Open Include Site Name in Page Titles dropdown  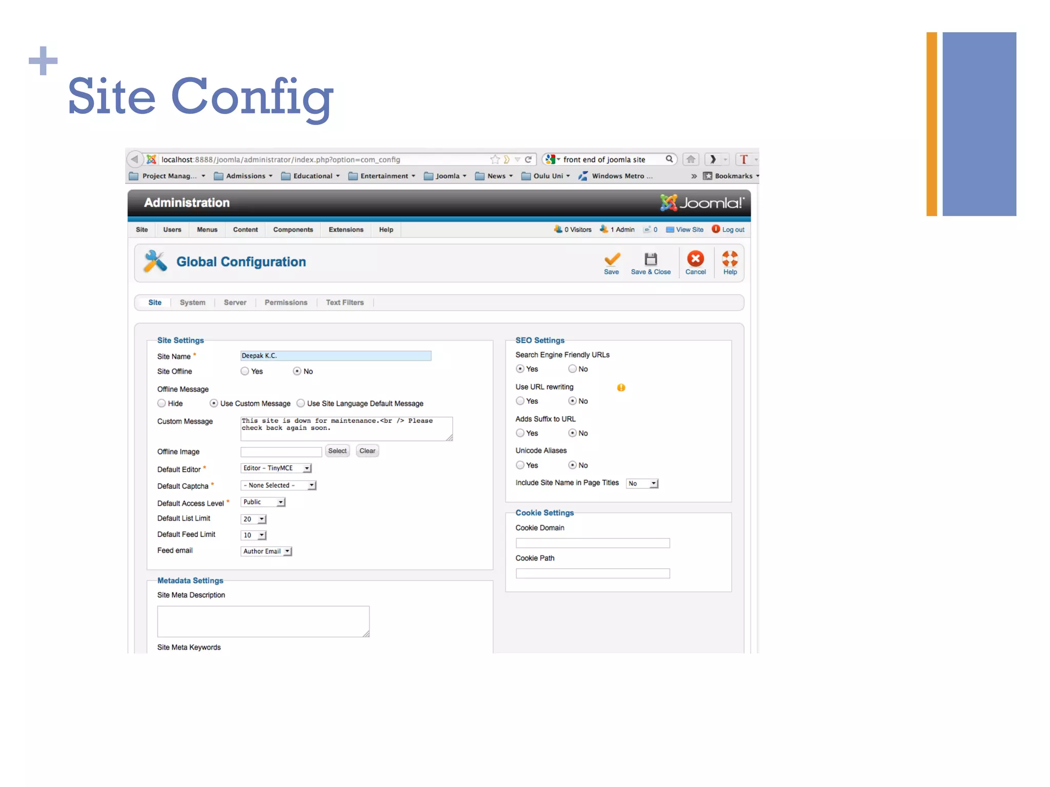coord(642,483)
